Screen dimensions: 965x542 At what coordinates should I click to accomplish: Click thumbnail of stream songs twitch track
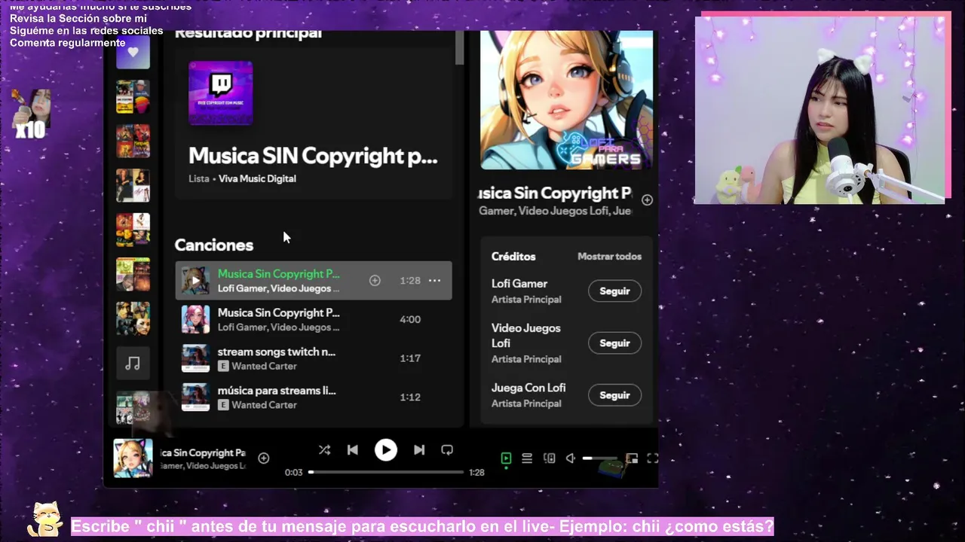click(x=195, y=358)
